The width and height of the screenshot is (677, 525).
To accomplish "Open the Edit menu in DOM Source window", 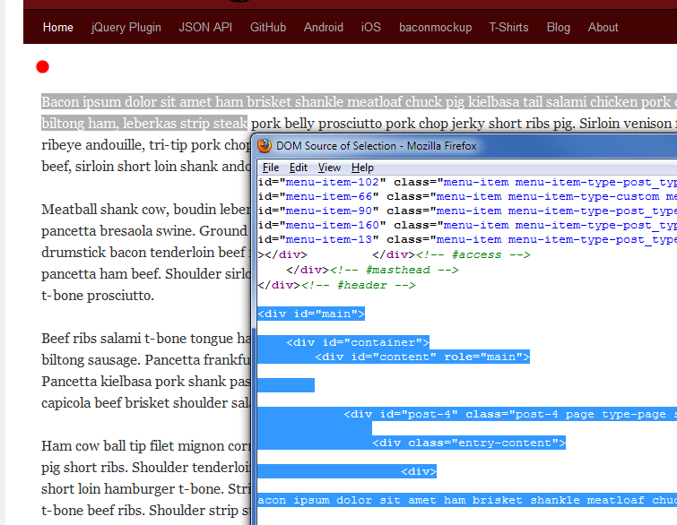I will [x=299, y=168].
